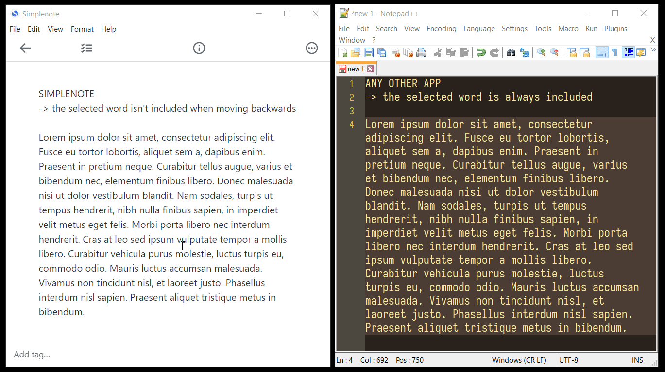665x372 pixels.
Task: Open Notepad++ Search menu
Action: [387, 29]
